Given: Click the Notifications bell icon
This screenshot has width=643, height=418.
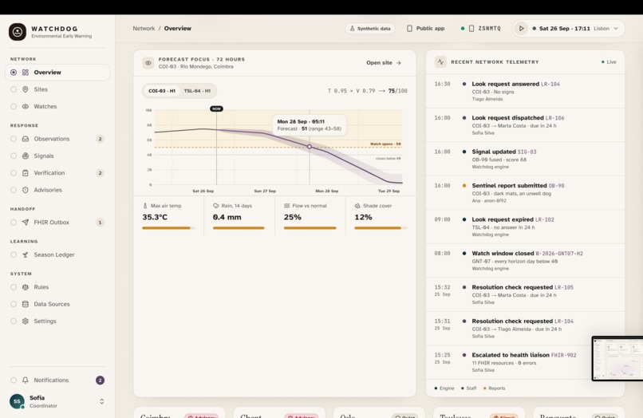Looking at the screenshot, I should point(26,381).
